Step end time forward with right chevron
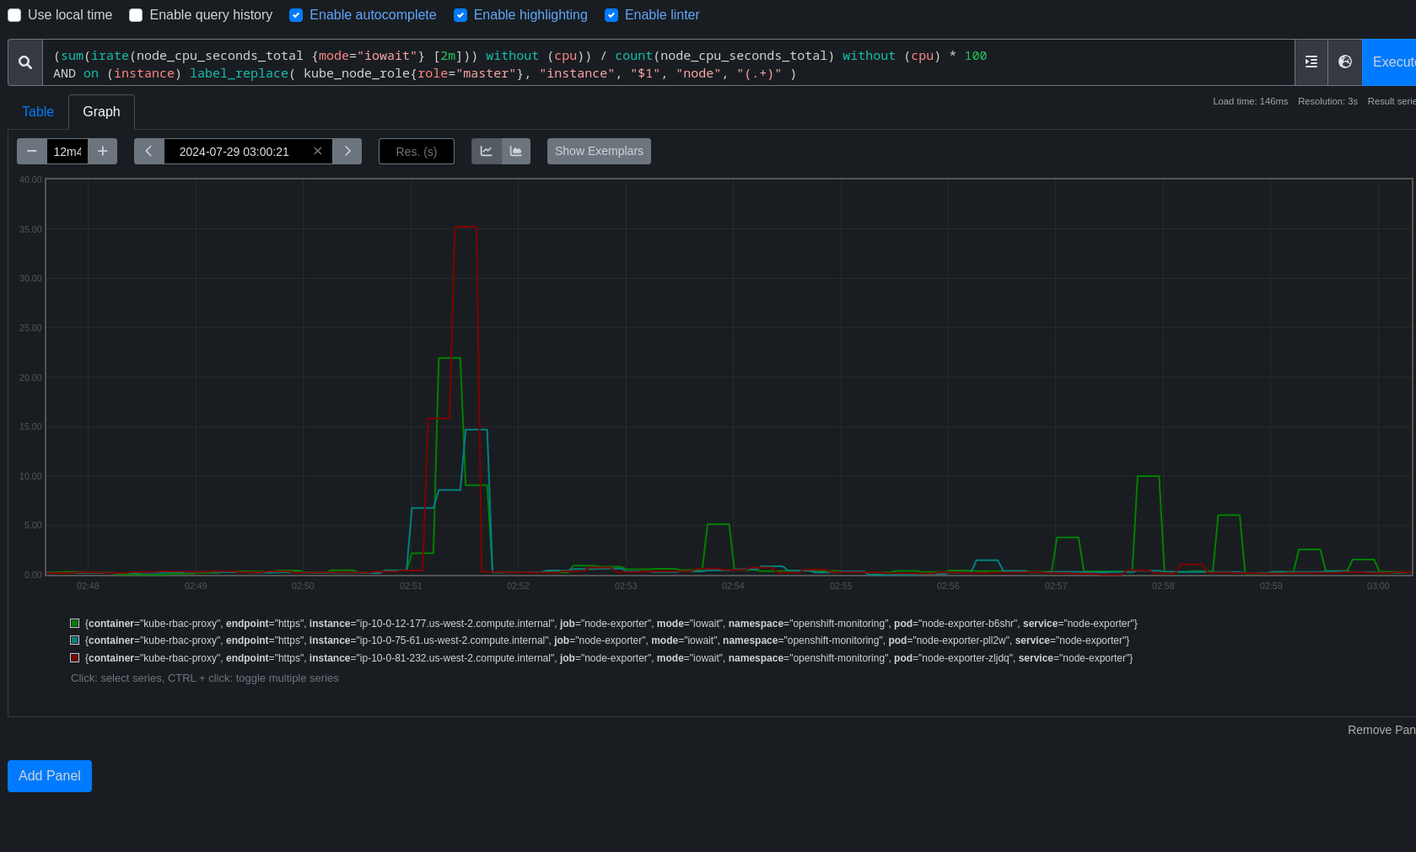The width and height of the screenshot is (1416, 852). (347, 152)
